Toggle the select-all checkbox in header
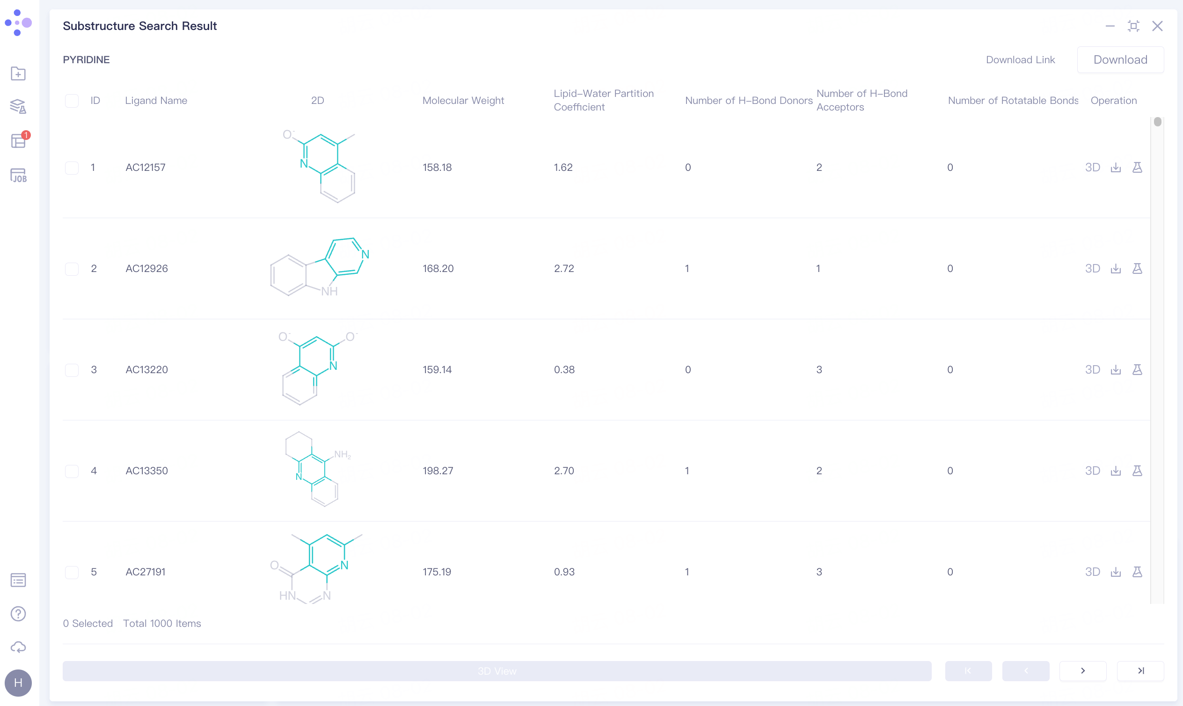This screenshot has height=706, width=1183. point(72,101)
